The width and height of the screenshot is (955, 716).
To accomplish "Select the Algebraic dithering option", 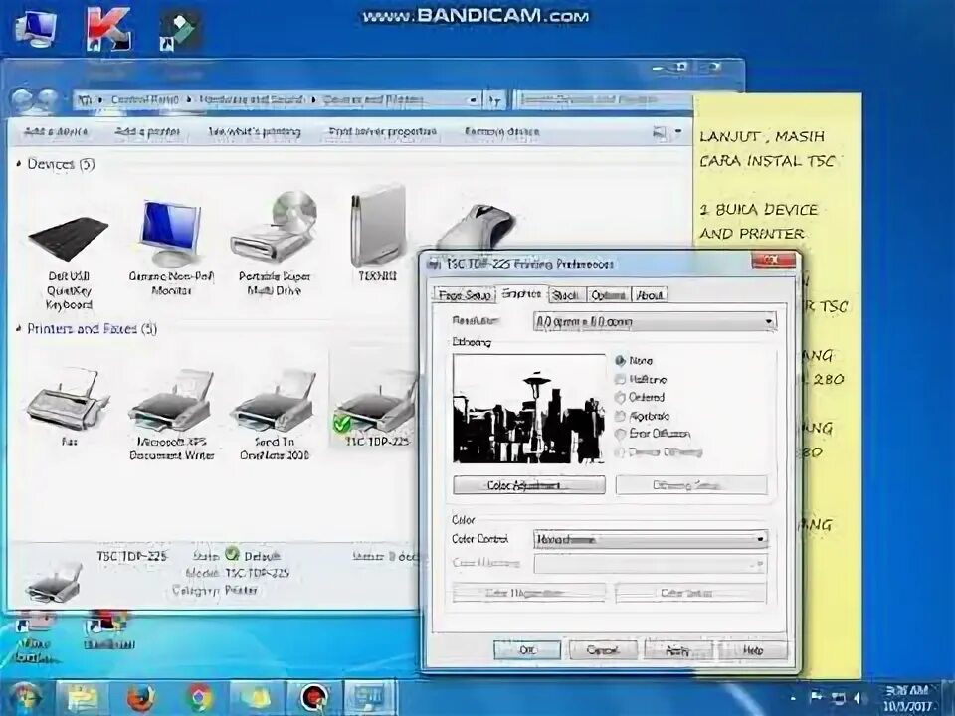I will pyautogui.click(x=642, y=416).
